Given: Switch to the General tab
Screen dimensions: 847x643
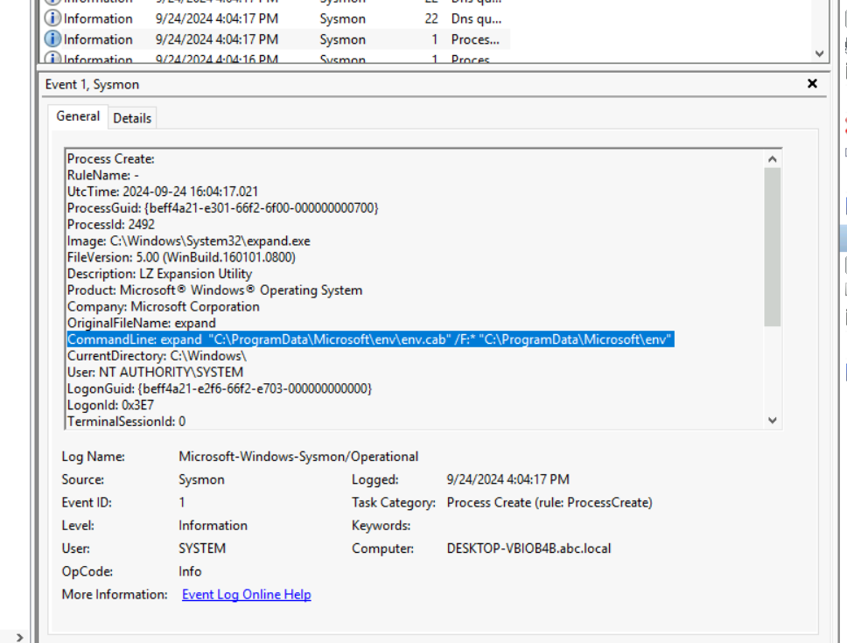Looking at the screenshot, I should coord(78,116).
